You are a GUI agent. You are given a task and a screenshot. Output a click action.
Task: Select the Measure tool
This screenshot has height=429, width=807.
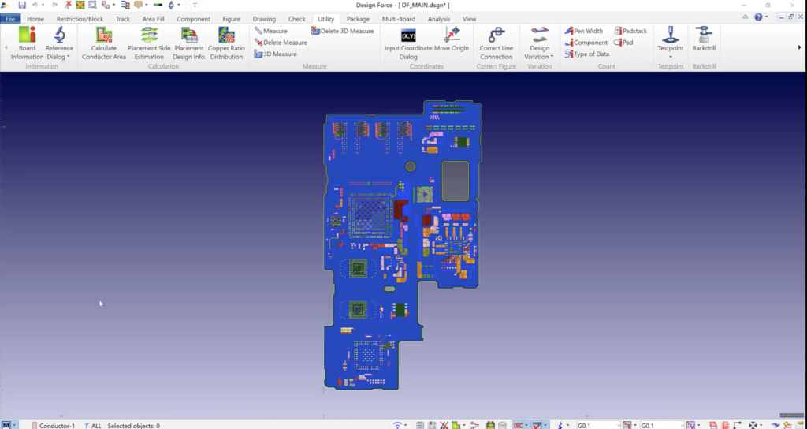271,31
